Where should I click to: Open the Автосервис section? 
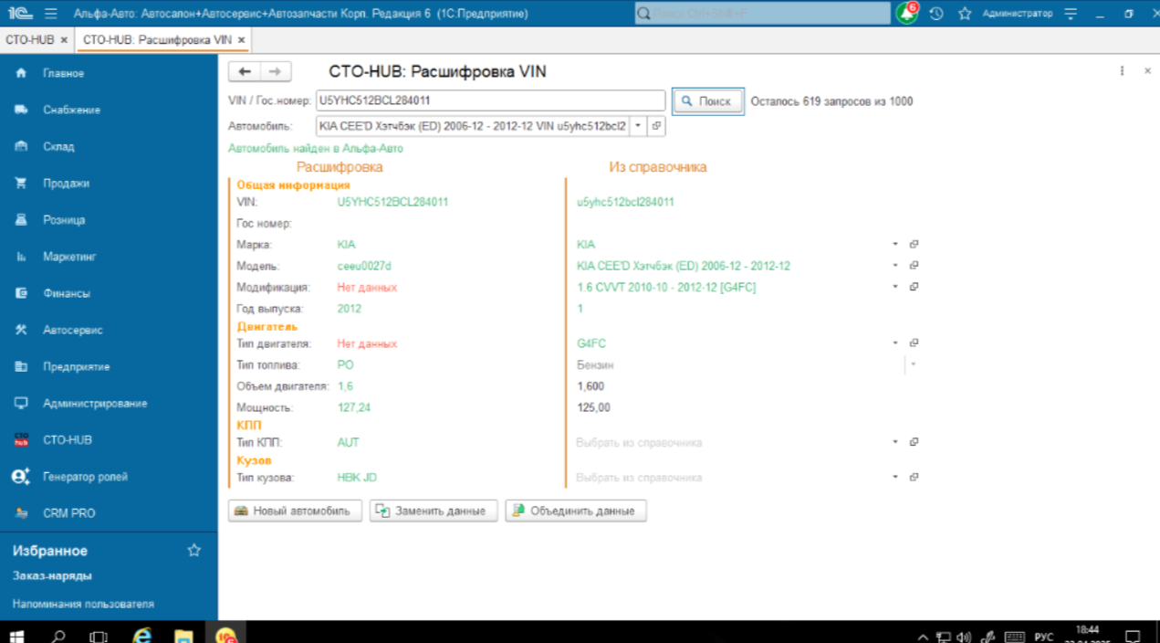click(x=72, y=330)
